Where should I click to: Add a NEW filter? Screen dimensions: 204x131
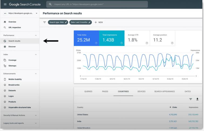(99, 22)
